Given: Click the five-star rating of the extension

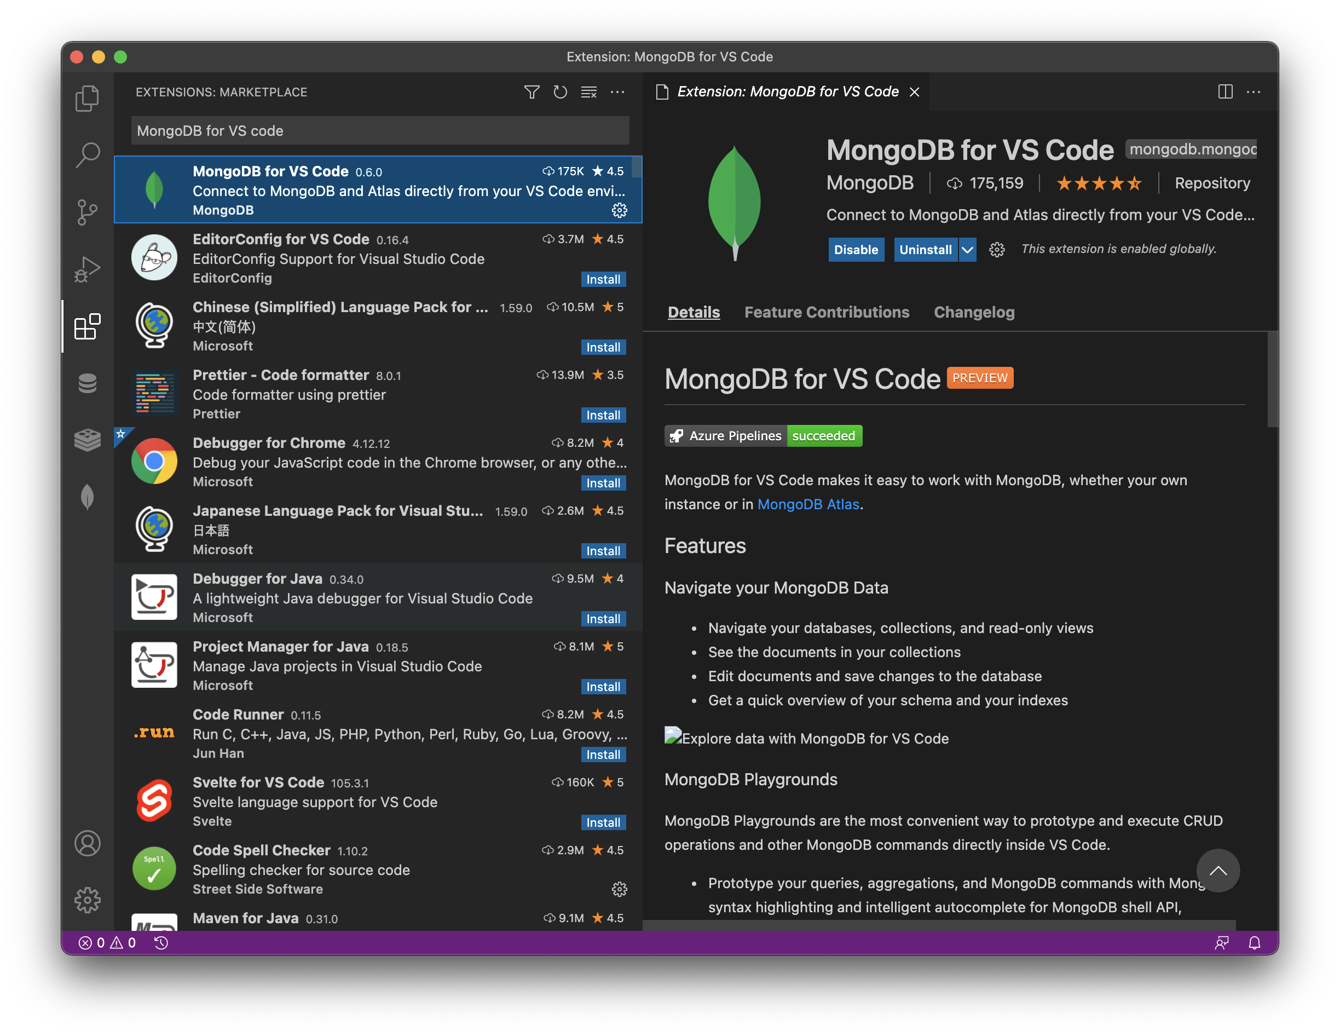Looking at the screenshot, I should [x=1098, y=183].
